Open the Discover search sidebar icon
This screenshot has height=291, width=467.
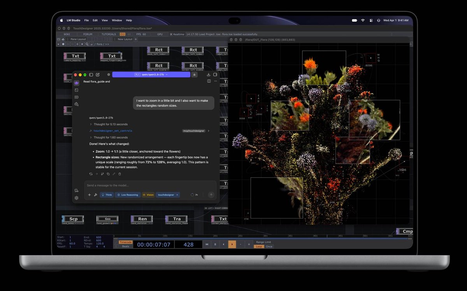point(76,104)
